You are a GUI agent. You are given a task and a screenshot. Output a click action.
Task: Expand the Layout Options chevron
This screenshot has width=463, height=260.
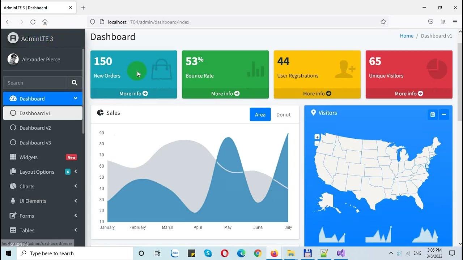(76, 172)
